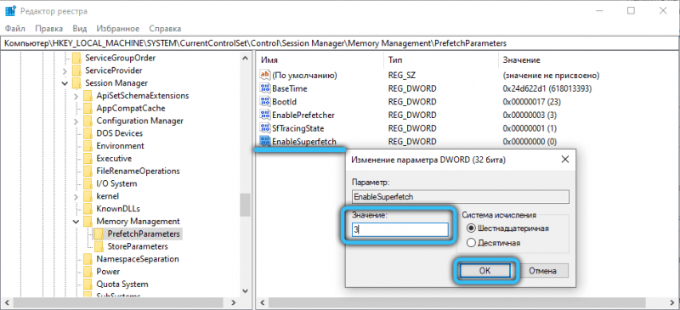Click tree pane scroll up arrow
Image resolution: width=680 pixels, height=310 pixels.
(246, 58)
